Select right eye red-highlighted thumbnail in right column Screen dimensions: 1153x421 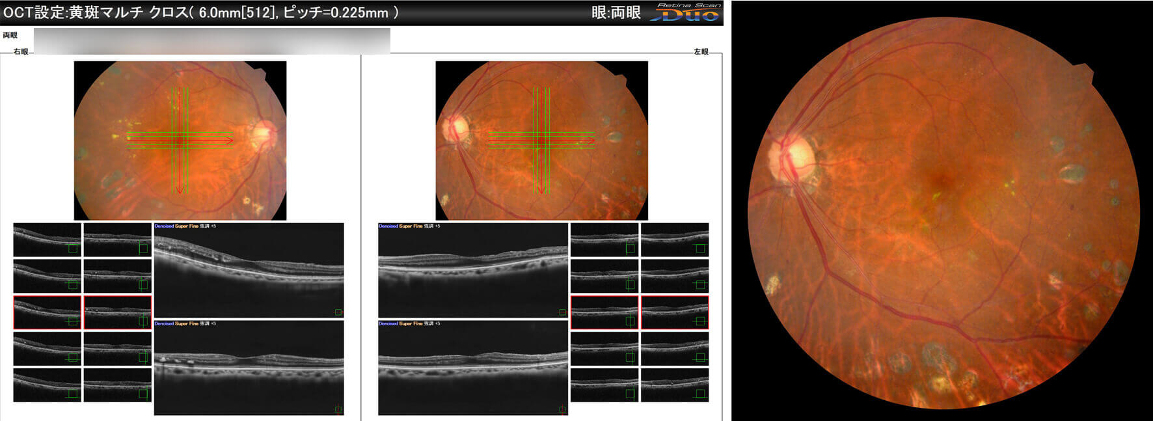[x=118, y=312]
